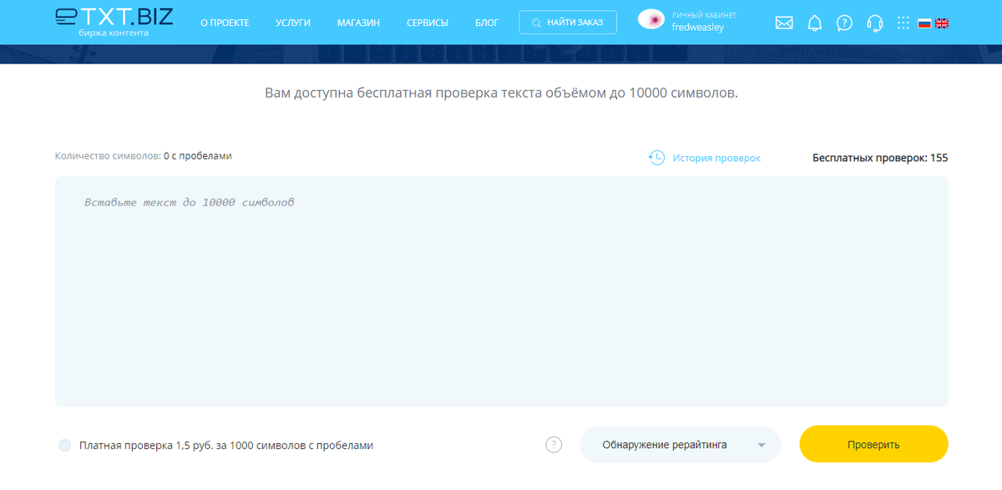Open the apps grid icon

[x=903, y=23]
